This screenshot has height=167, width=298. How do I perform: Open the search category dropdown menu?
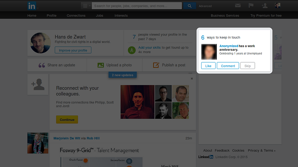click(x=86, y=6)
